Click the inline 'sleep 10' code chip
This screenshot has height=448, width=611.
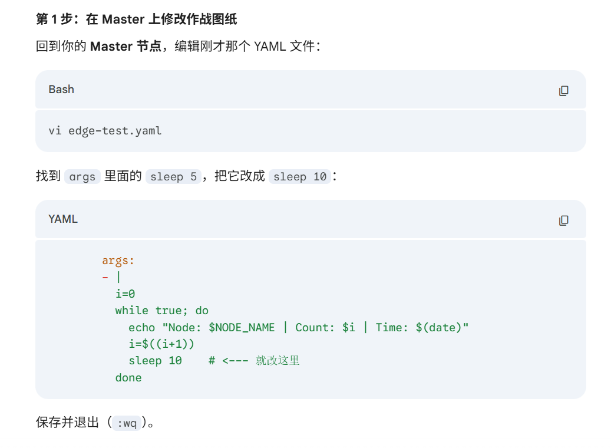click(300, 177)
